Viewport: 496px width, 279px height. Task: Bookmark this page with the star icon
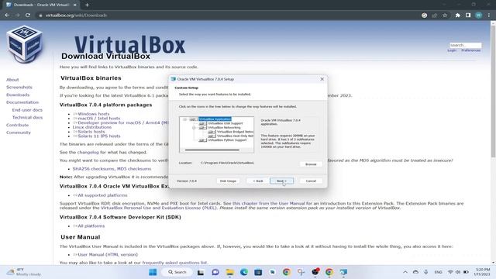coord(445,15)
